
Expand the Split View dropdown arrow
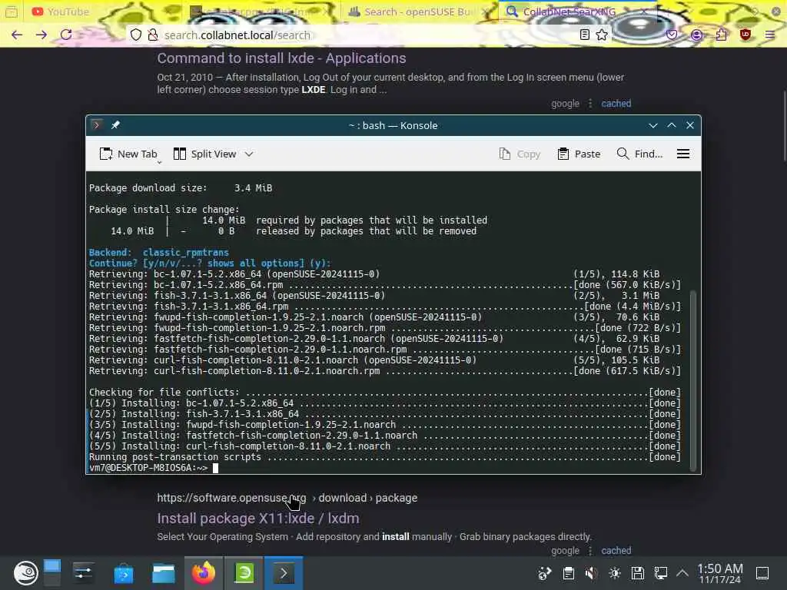[x=249, y=154]
